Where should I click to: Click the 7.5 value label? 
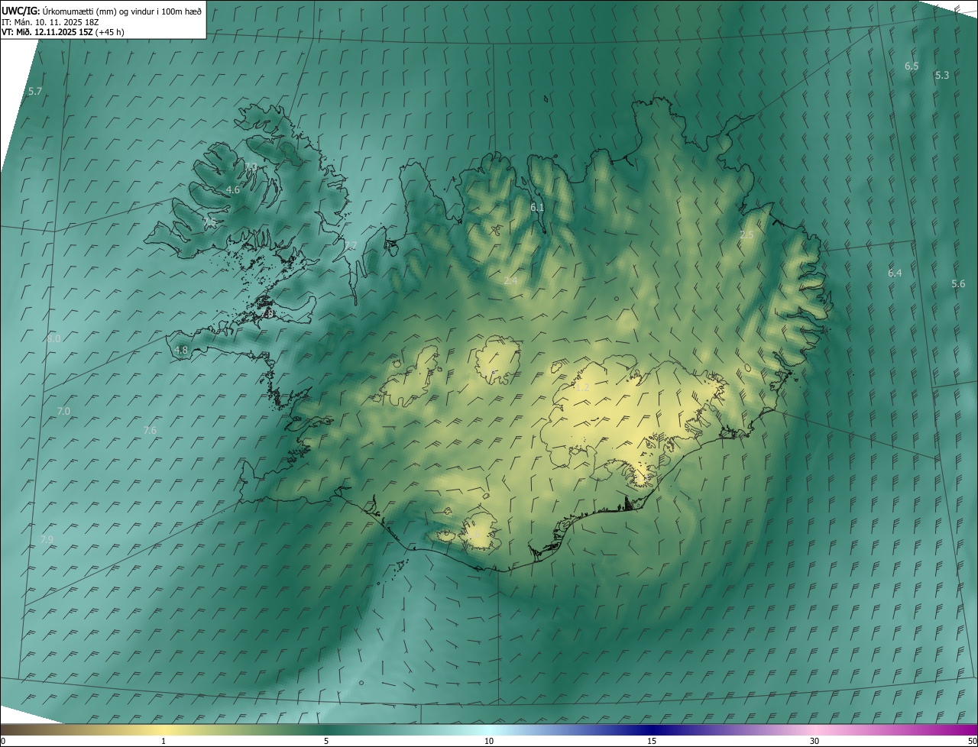point(209,222)
